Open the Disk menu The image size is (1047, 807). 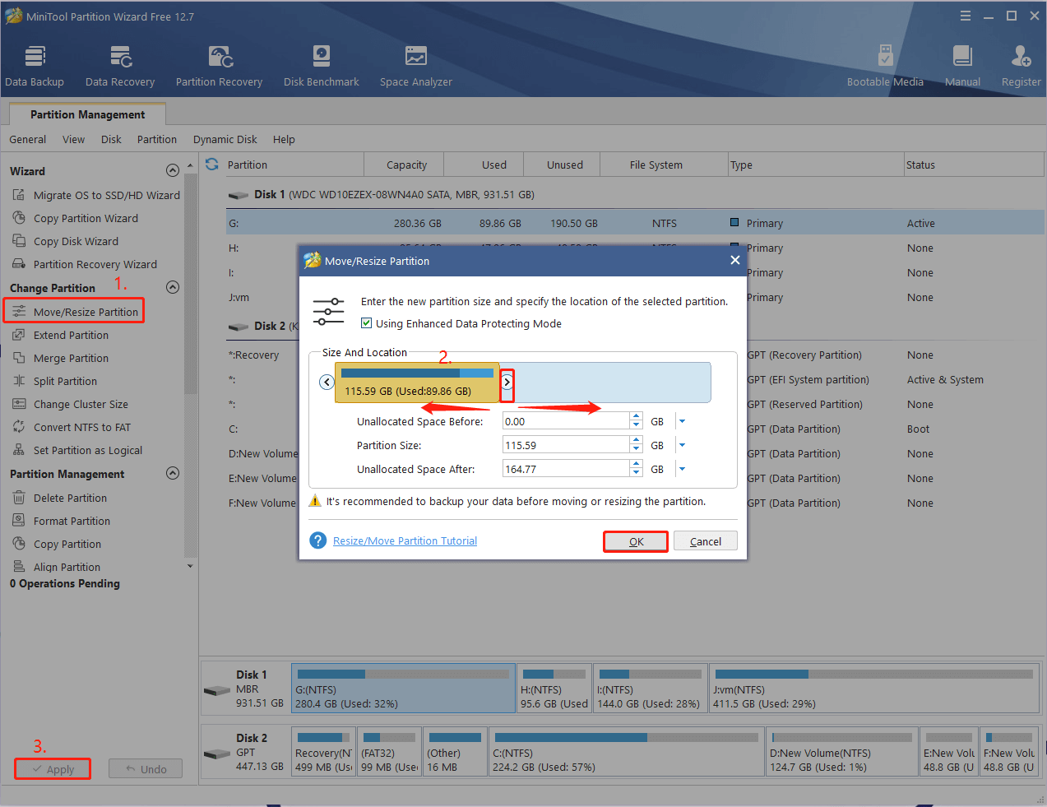tap(111, 139)
